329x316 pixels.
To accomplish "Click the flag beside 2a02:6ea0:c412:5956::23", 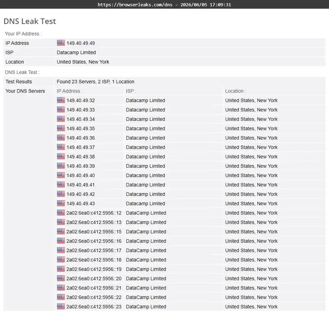I will click(61, 307).
